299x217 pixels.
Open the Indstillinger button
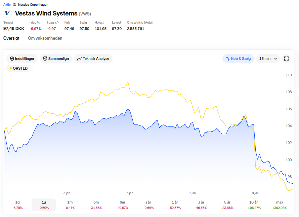pos(22,59)
